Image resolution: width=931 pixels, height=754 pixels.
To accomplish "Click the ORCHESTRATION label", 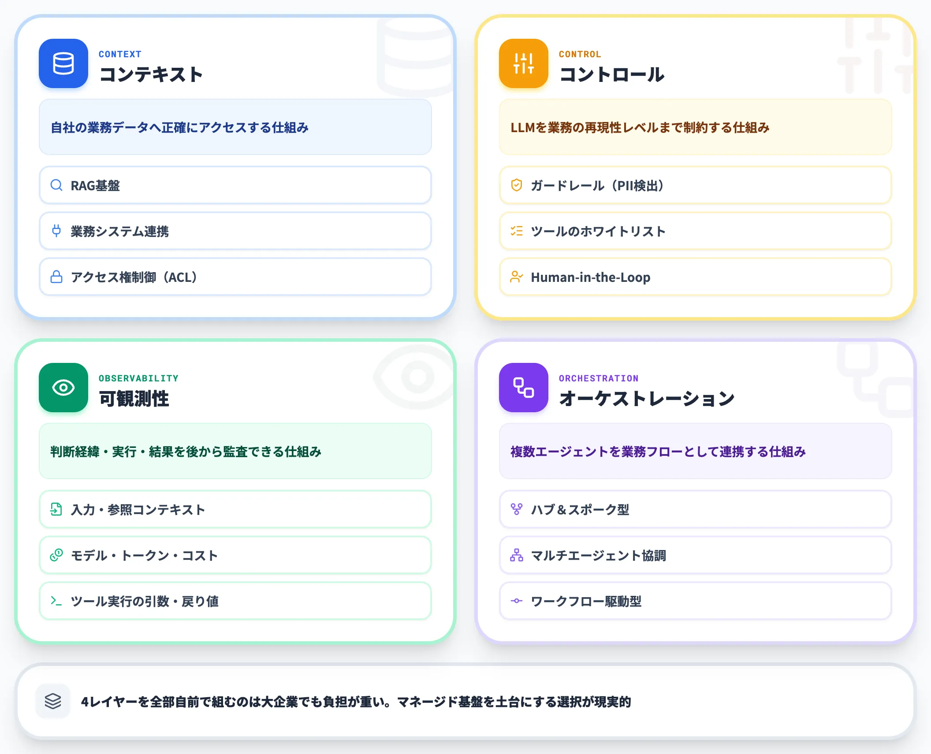I will [x=599, y=378].
